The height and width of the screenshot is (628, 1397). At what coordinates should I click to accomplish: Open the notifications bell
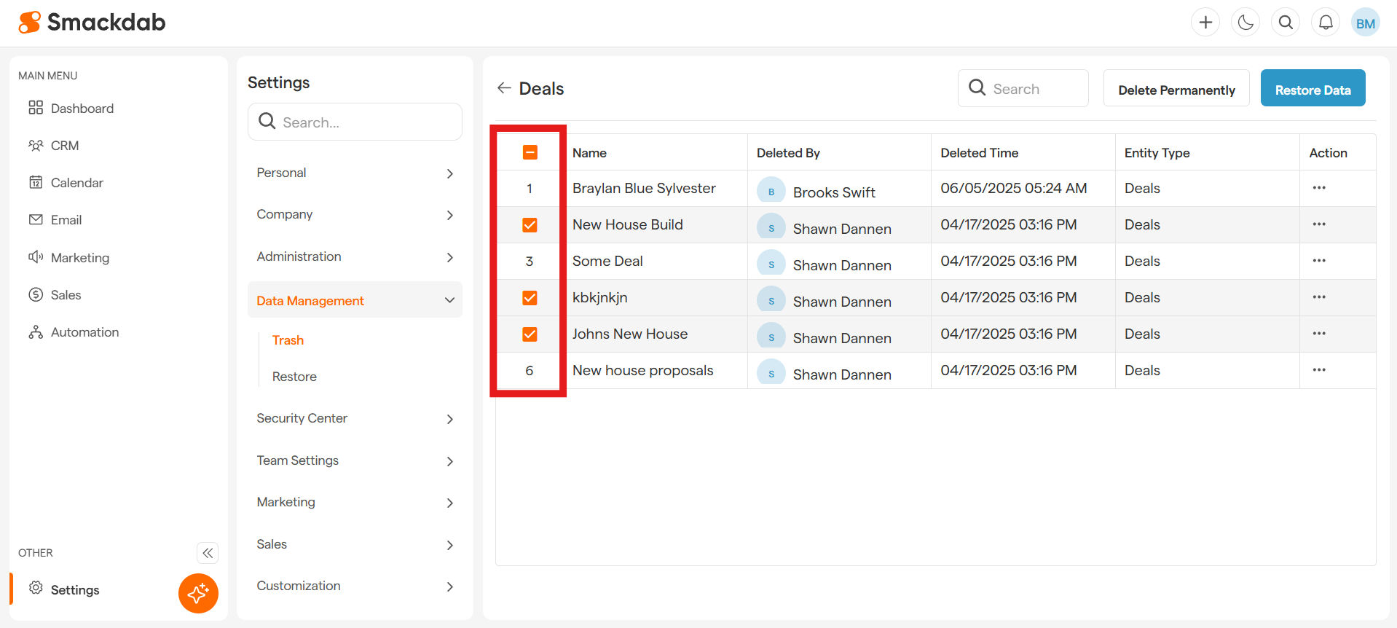[x=1326, y=23]
